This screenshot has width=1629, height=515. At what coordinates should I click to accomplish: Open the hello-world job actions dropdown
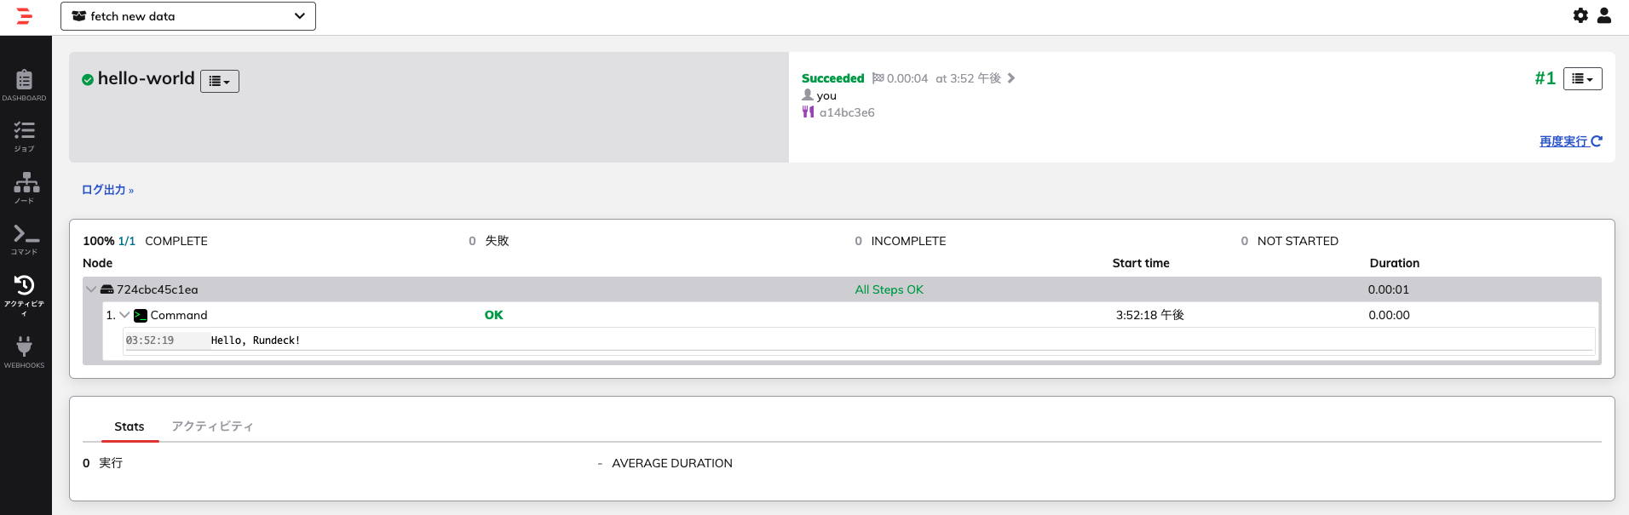click(x=219, y=81)
